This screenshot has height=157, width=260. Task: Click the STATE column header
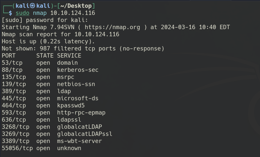coord(45,56)
